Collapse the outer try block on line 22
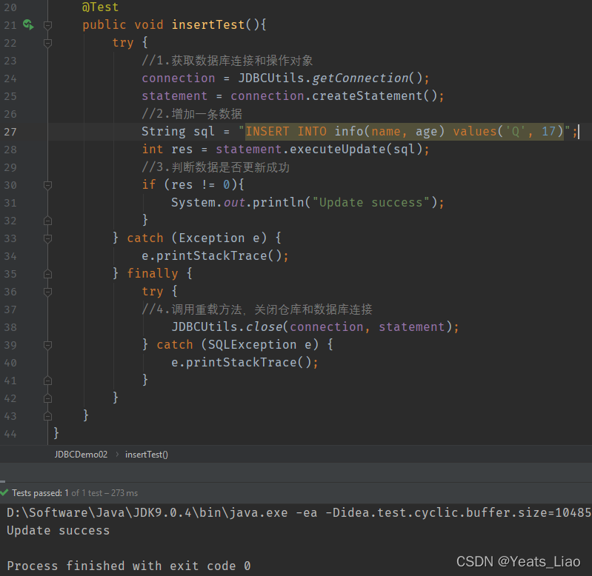The height and width of the screenshot is (576, 592). [x=47, y=43]
